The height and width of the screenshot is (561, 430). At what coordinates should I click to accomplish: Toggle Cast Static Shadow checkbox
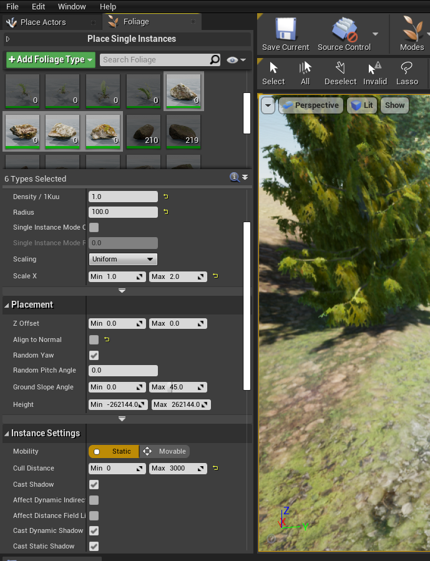94,546
